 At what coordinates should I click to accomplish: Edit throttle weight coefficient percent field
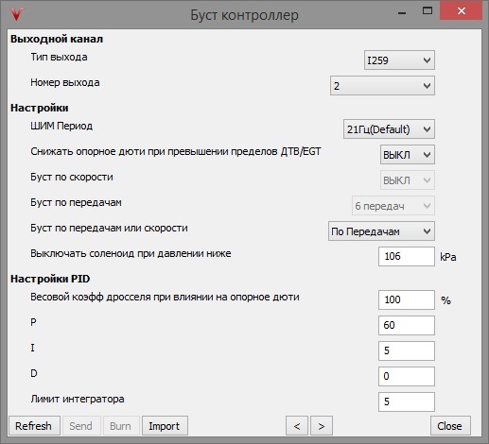[407, 299]
